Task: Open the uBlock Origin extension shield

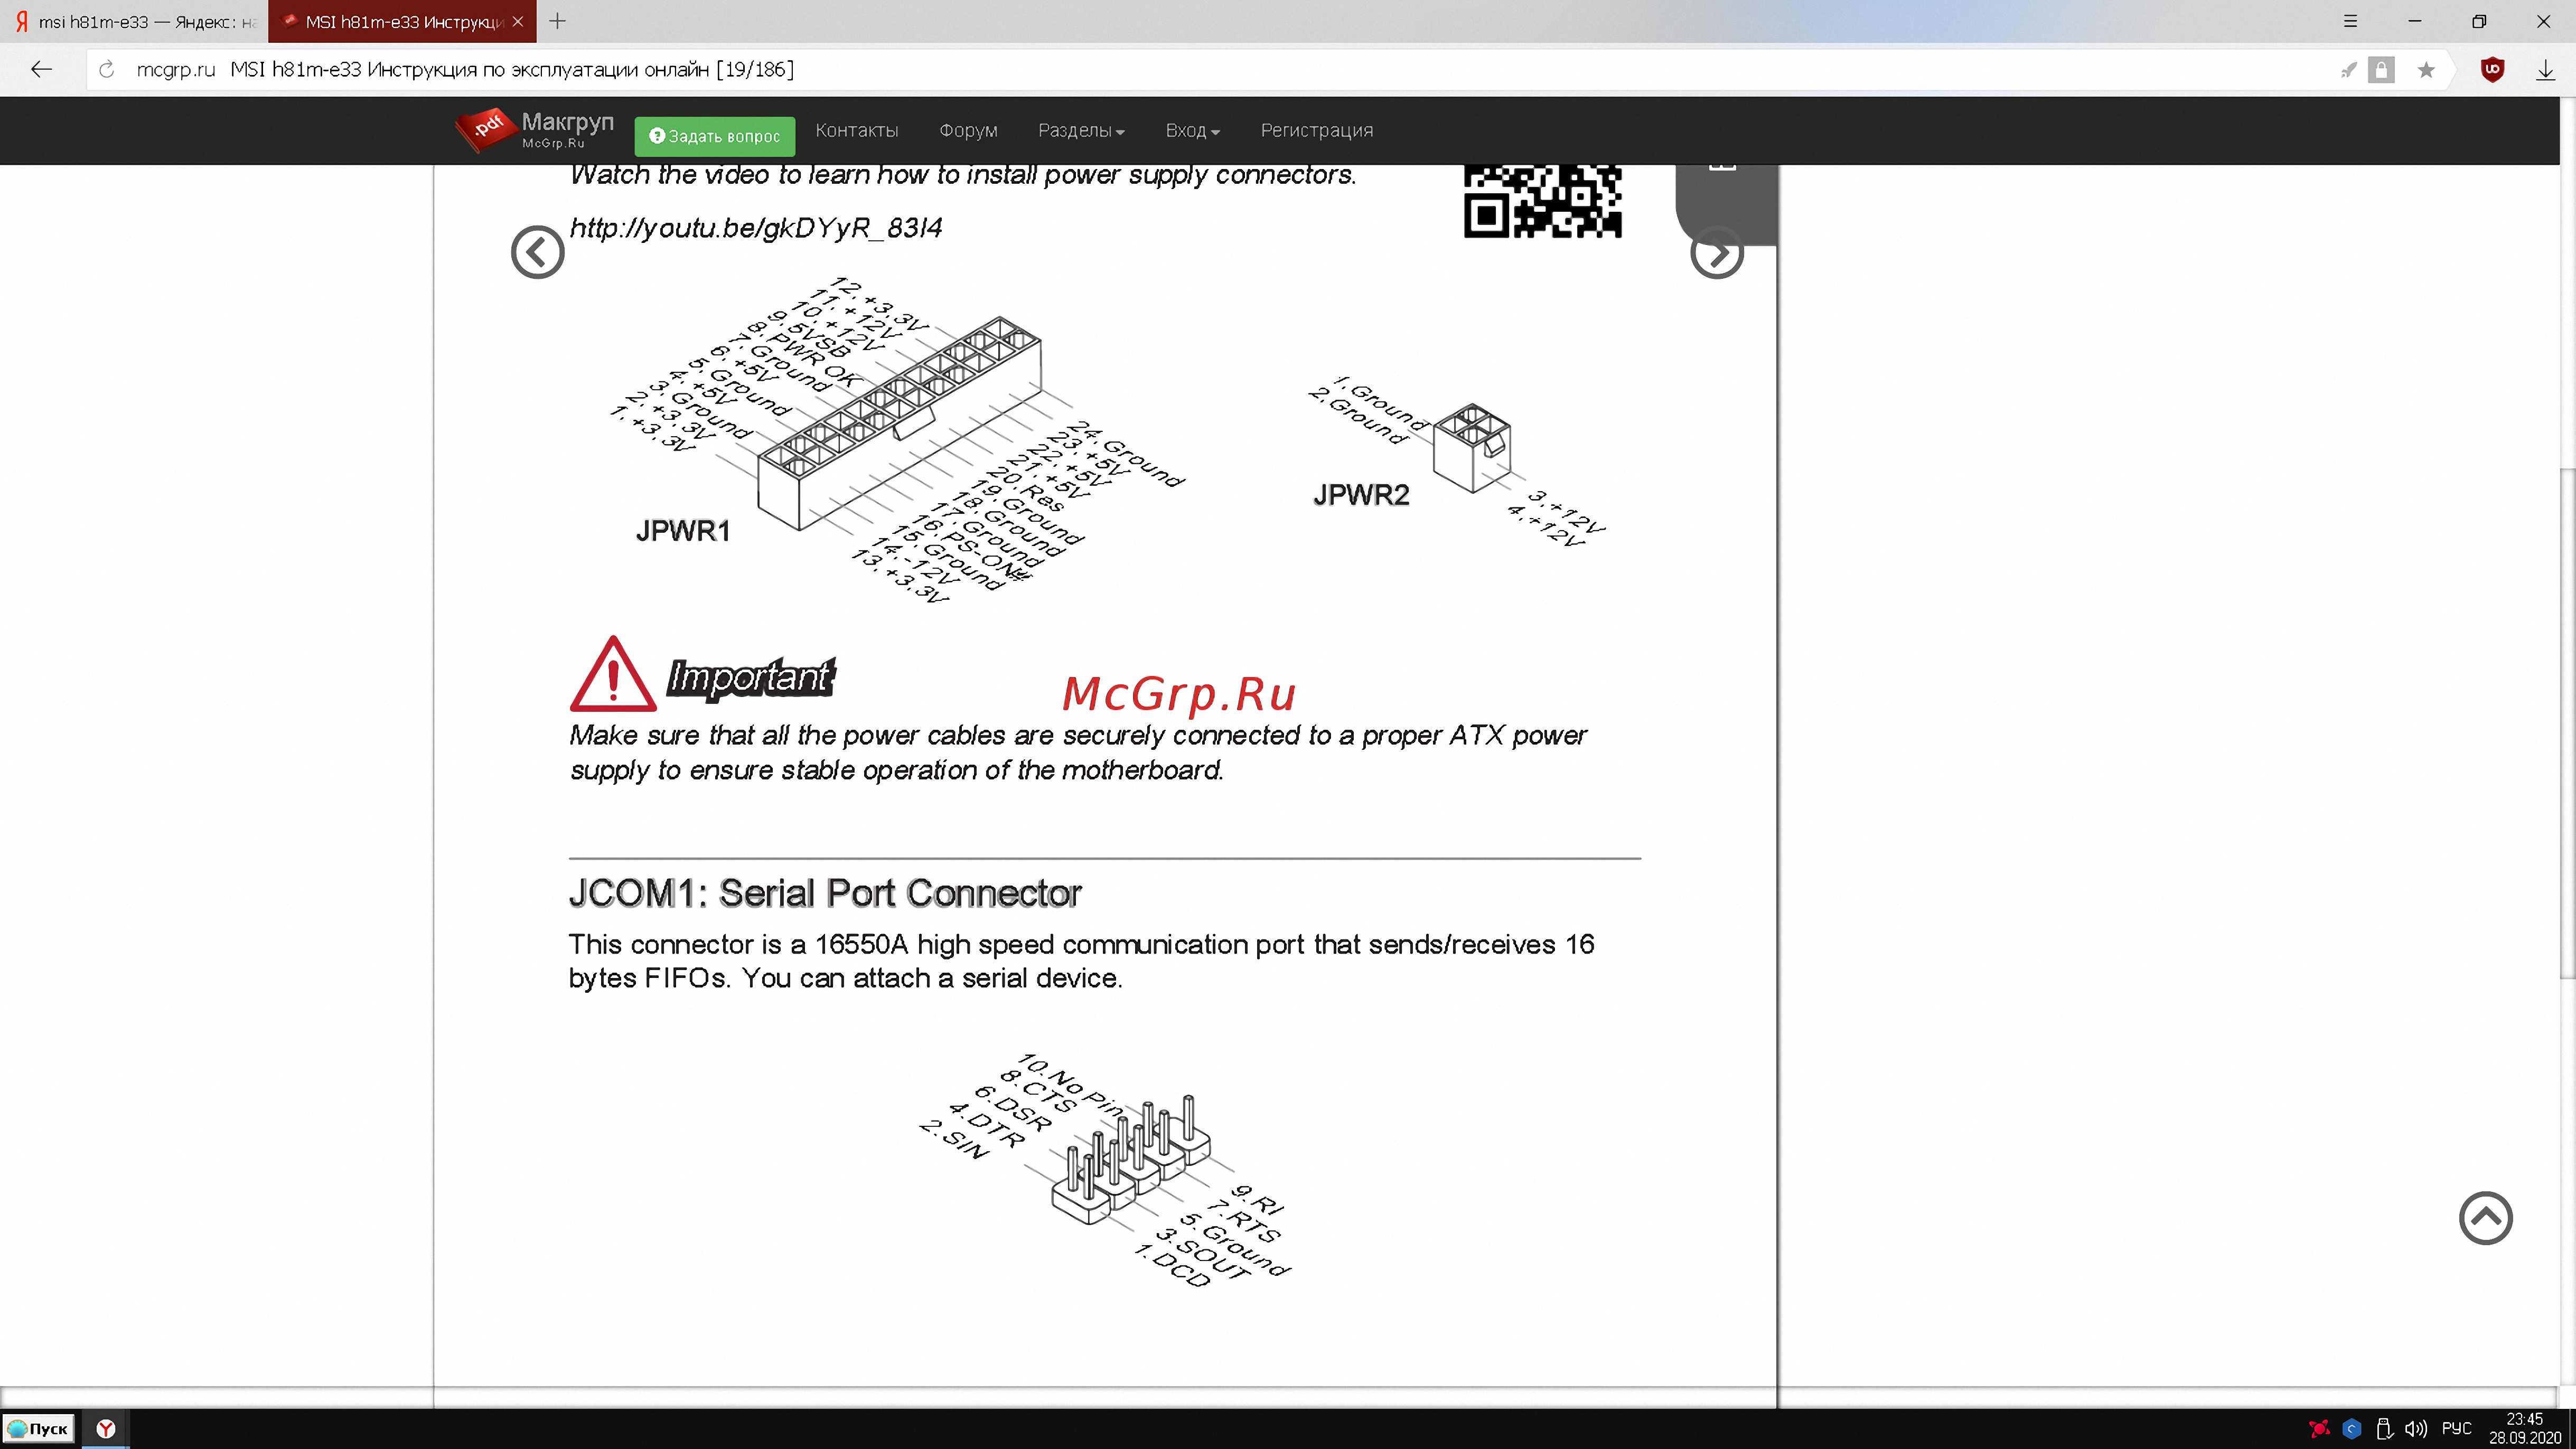Action: point(2492,70)
